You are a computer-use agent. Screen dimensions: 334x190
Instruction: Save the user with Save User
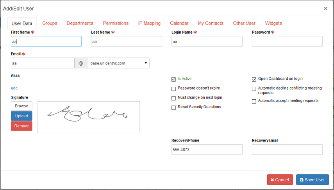click(x=312, y=180)
